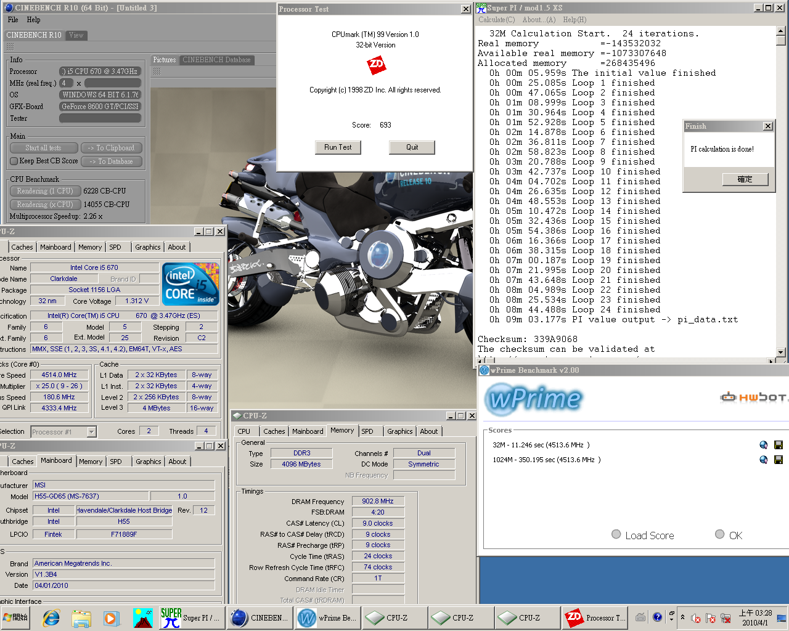Switch to wPrime Benchmark taskbar button
Viewport: 789px width, 631px height.
click(327, 617)
